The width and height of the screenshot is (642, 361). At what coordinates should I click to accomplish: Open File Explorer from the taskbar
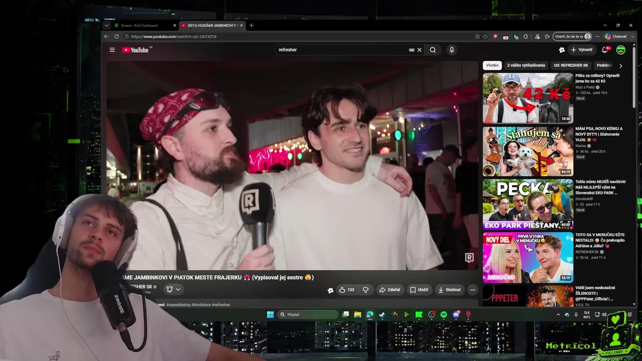[x=358, y=315]
